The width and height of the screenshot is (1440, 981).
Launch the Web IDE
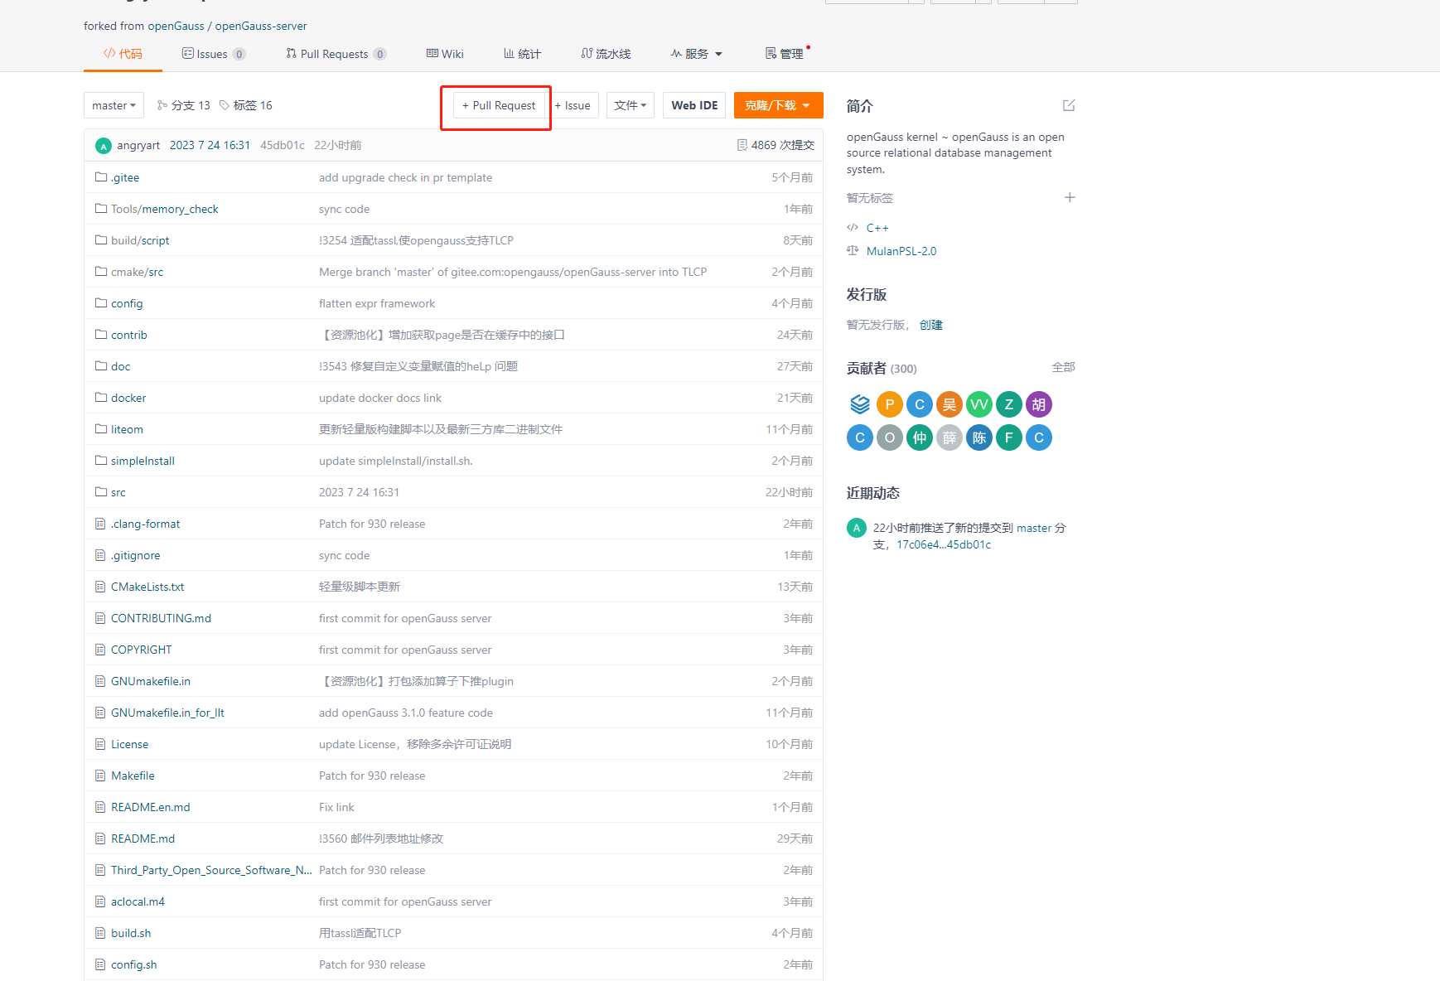(x=694, y=105)
